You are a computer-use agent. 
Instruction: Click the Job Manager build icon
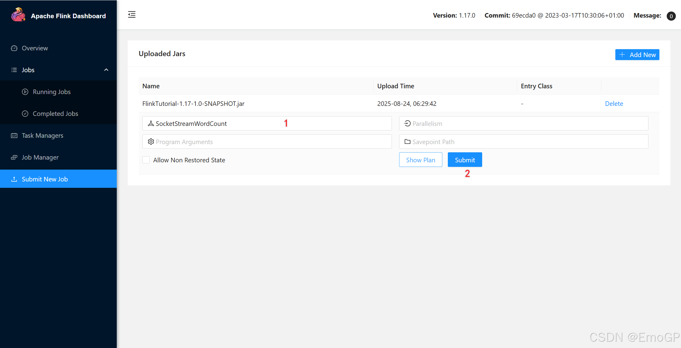14,157
